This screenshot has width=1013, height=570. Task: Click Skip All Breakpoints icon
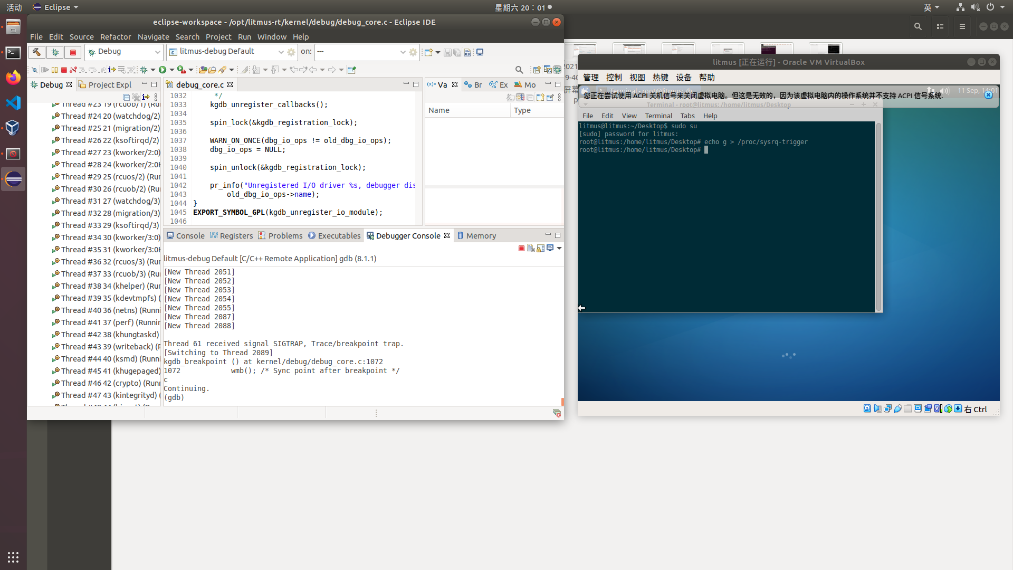coord(35,70)
